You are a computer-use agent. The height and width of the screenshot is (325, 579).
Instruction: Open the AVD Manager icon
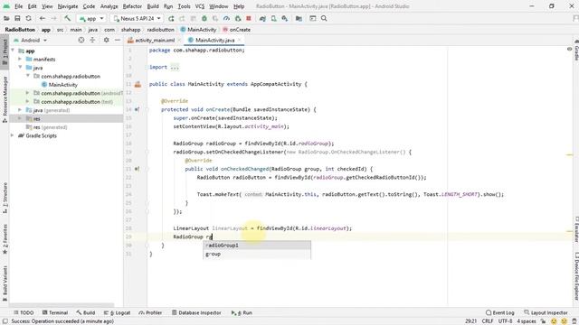click(x=273, y=18)
